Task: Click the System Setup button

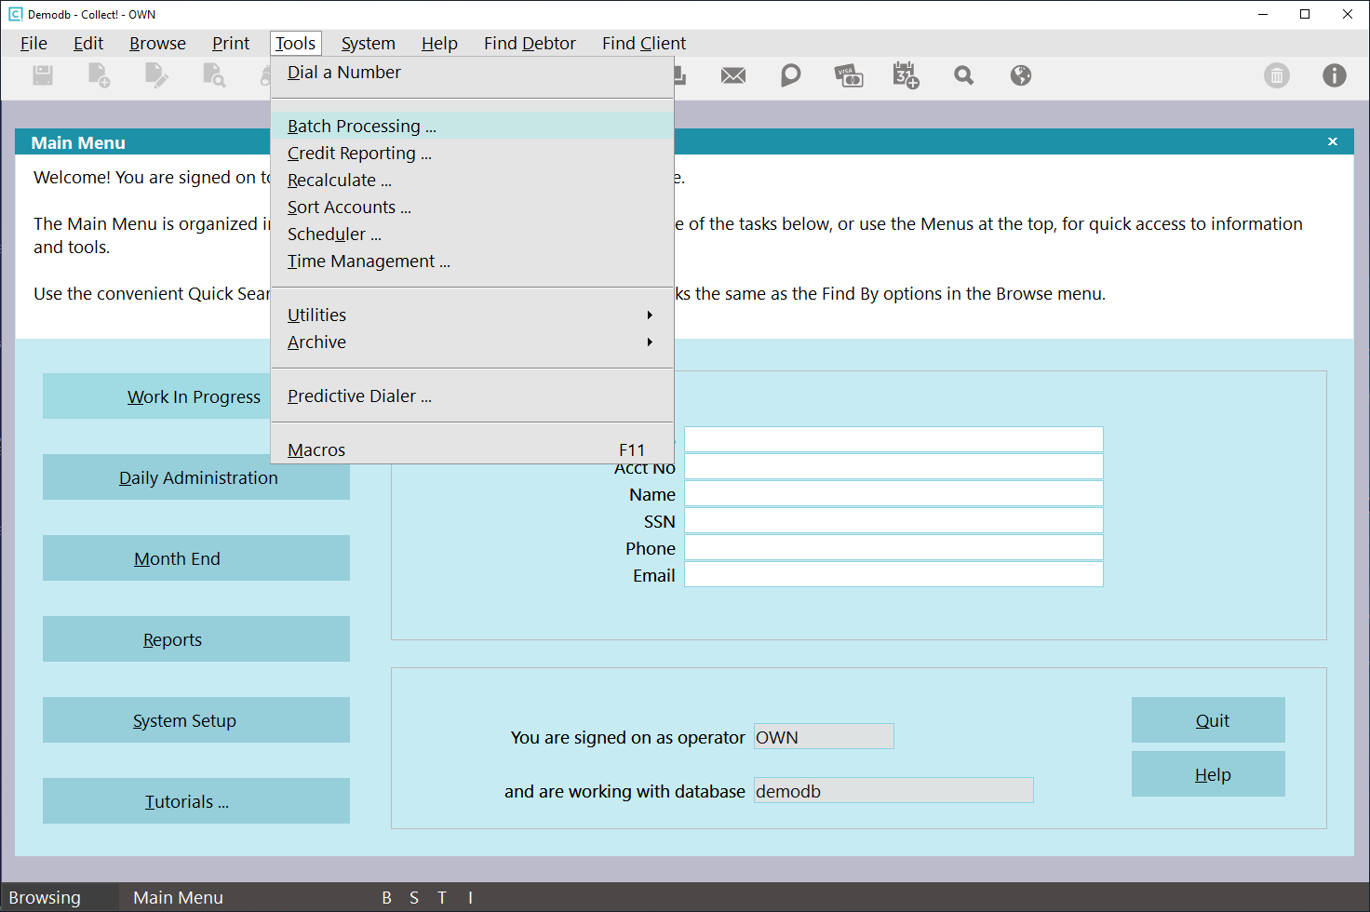Action: (x=196, y=720)
